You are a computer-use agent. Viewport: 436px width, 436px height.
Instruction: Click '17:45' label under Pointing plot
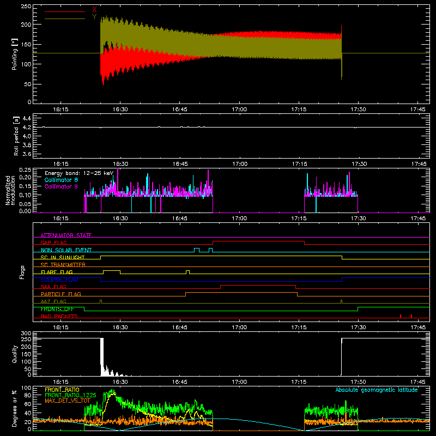[x=418, y=110]
